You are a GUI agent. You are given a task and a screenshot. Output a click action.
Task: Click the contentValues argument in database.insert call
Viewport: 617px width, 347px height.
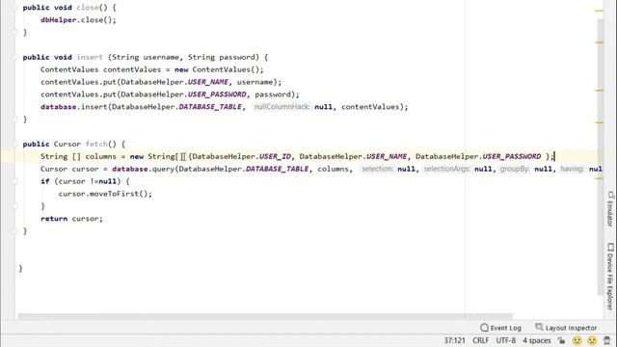[370, 107]
